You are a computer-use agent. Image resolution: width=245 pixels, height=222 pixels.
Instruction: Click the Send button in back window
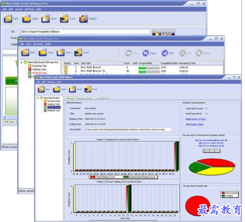coord(163,33)
